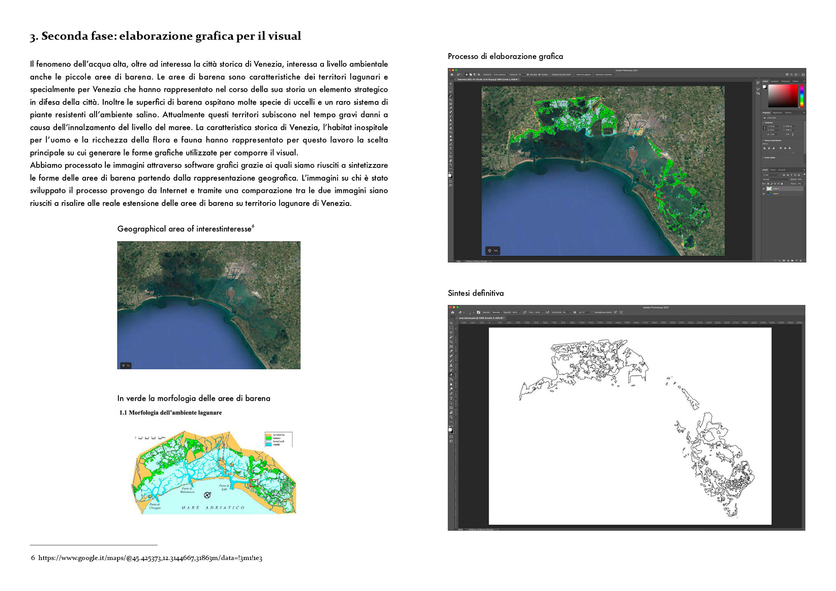Click the 'Seleziona e maschera...' button
Screen dimensions: 836x591
click(x=604, y=74)
